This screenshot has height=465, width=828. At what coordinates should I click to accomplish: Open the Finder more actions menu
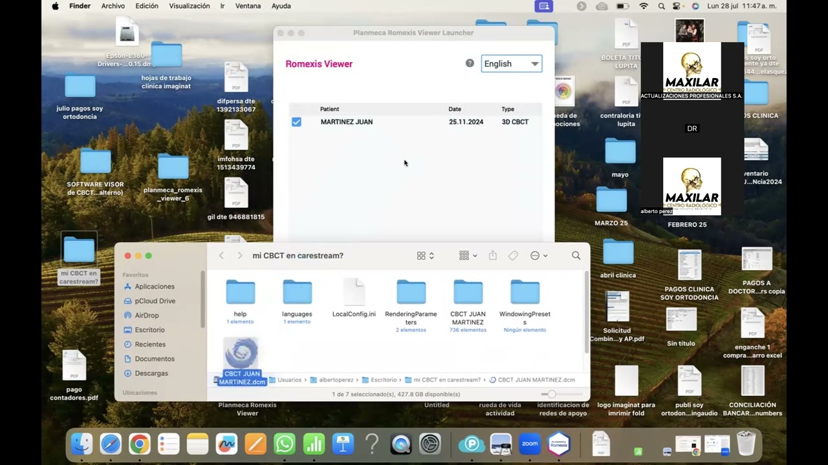coord(539,256)
